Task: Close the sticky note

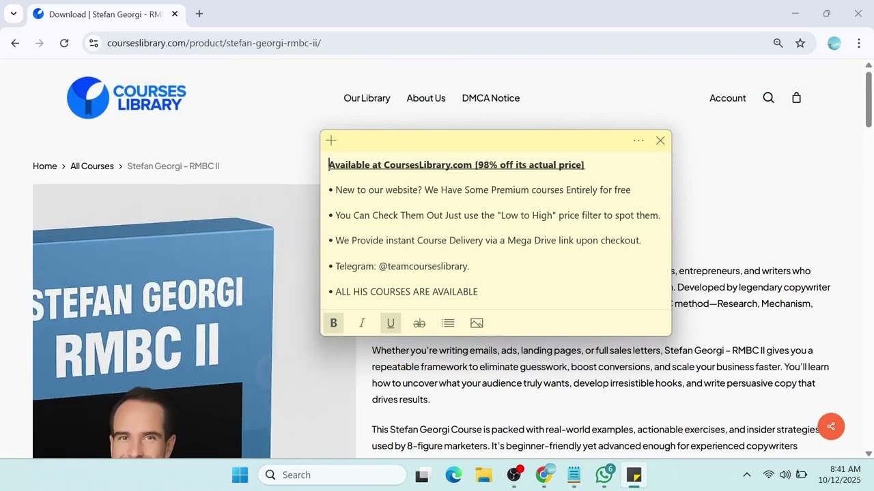Action: [660, 140]
